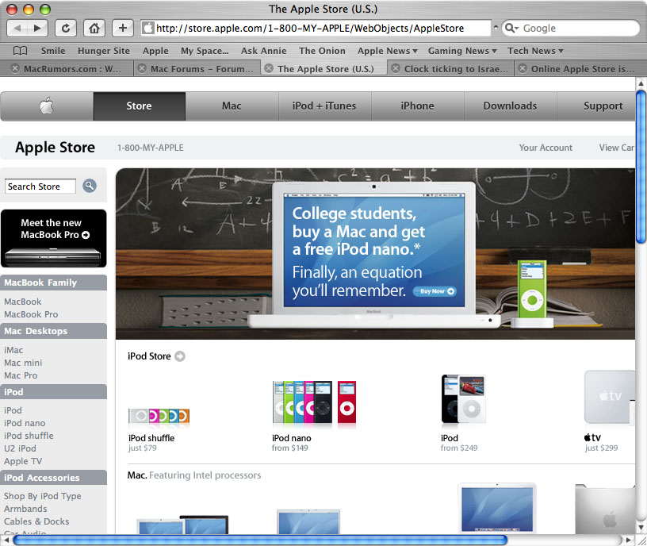Open the iPod classic product thumbnail

point(463,399)
